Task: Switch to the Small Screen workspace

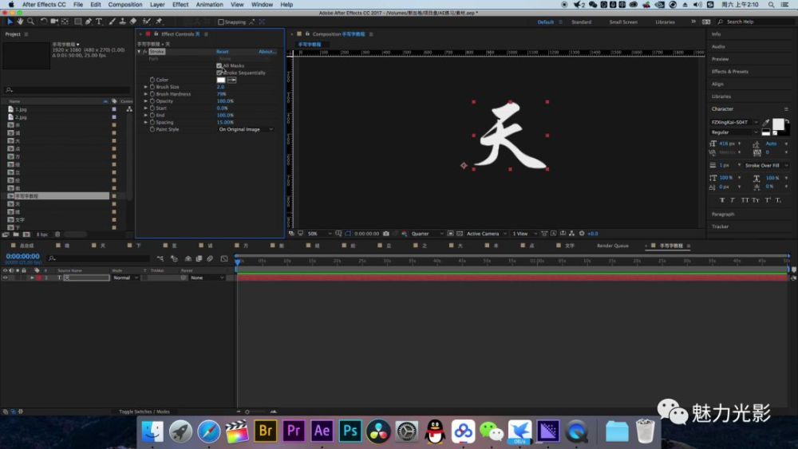Action: (623, 22)
